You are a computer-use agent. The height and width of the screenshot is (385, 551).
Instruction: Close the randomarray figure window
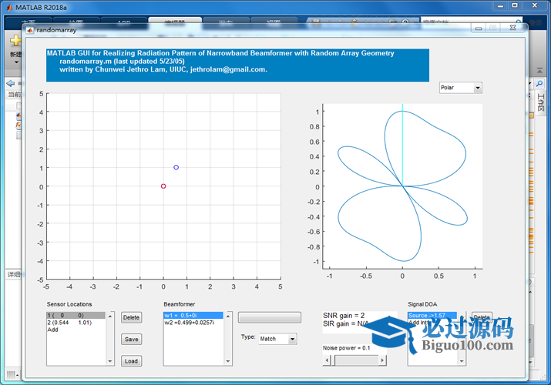(512, 28)
